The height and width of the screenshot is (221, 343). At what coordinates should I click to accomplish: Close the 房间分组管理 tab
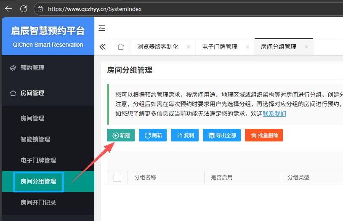click(306, 47)
